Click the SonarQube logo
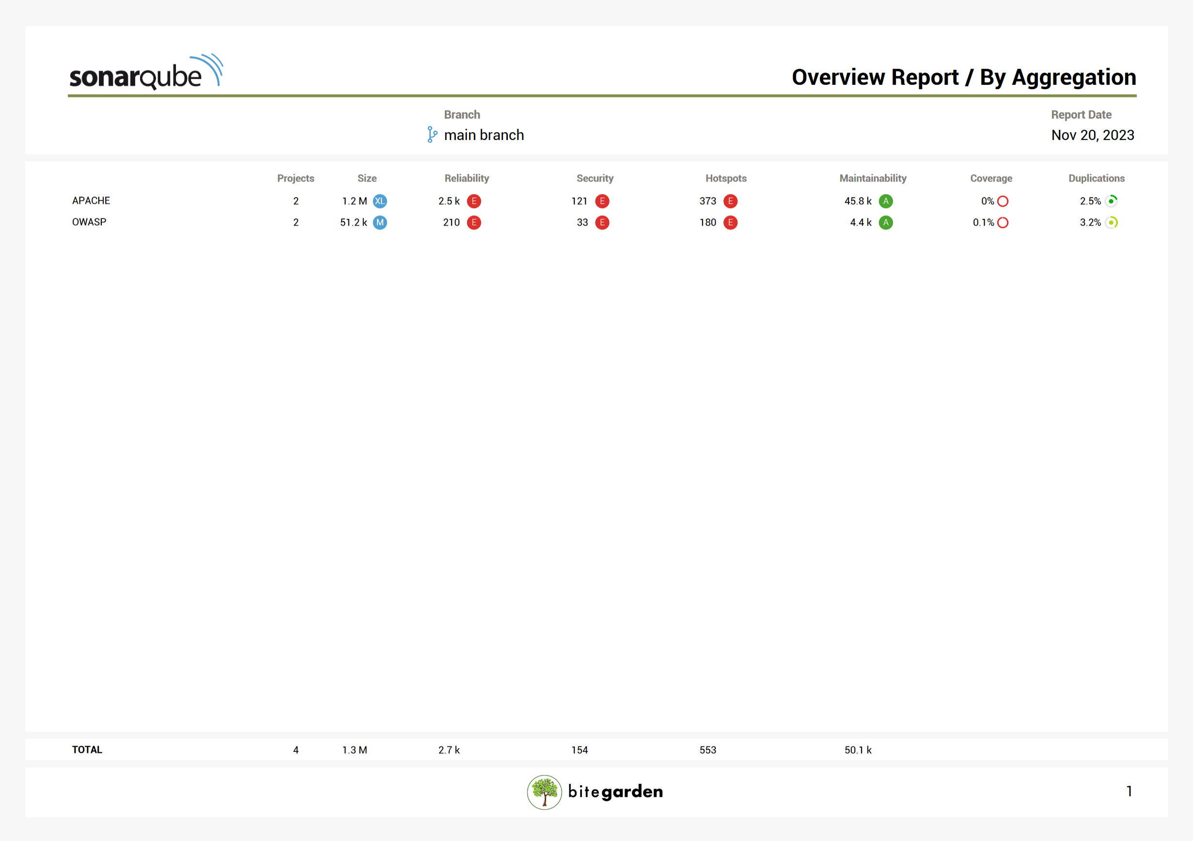This screenshot has height=841, width=1193. (x=146, y=72)
